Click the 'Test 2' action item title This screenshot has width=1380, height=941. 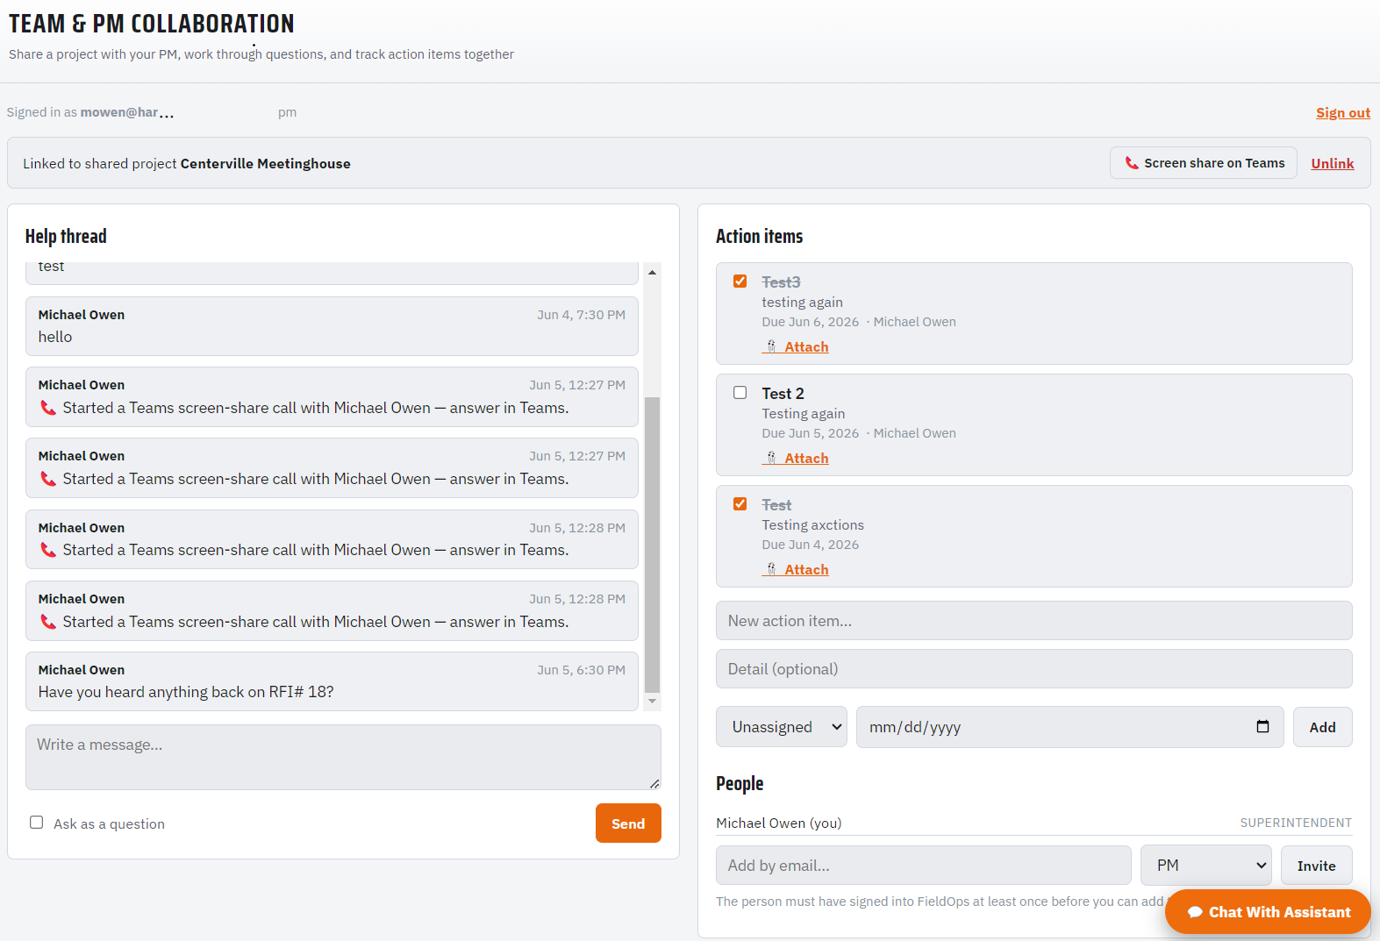[x=783, y=394]
